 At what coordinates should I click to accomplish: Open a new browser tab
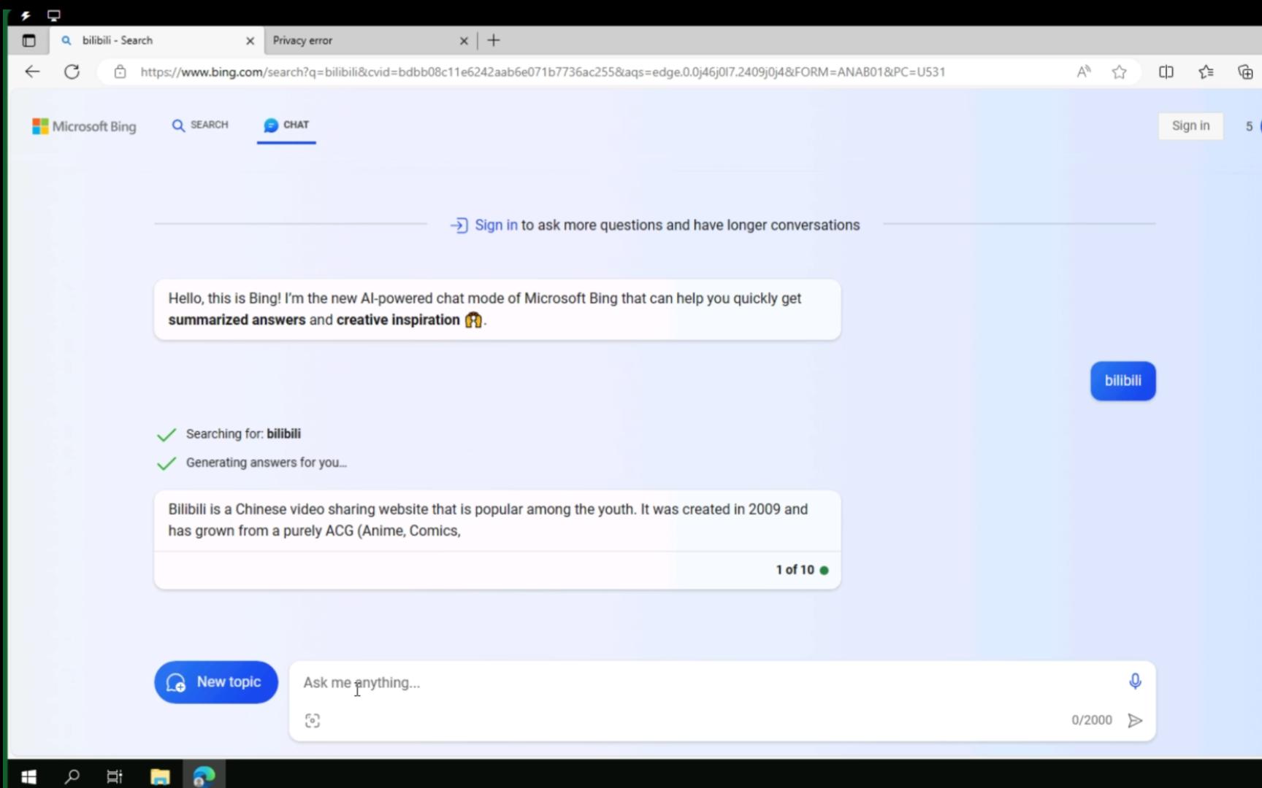494,41
